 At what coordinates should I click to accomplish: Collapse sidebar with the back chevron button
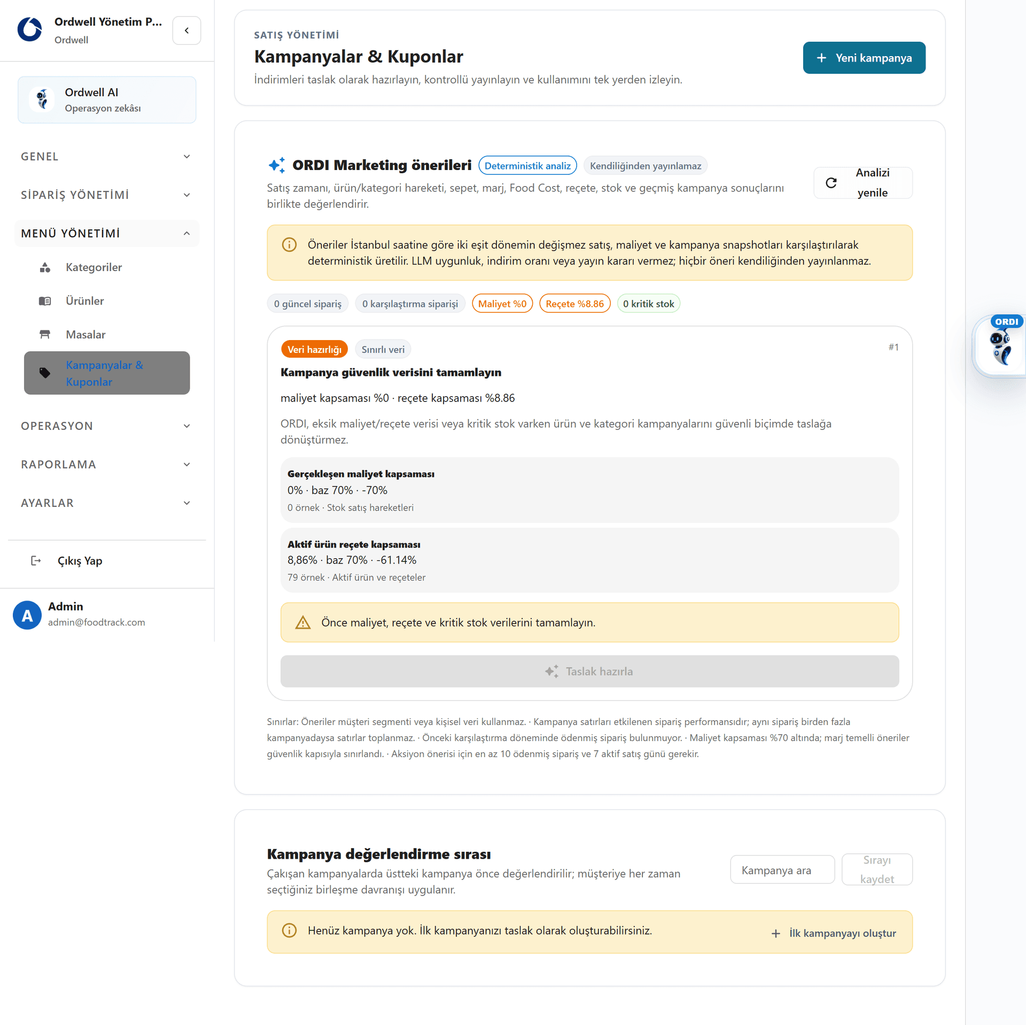point(186,30)
